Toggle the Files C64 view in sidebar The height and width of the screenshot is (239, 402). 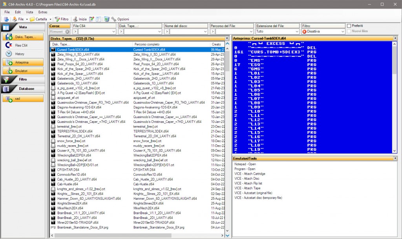(23, 46)
